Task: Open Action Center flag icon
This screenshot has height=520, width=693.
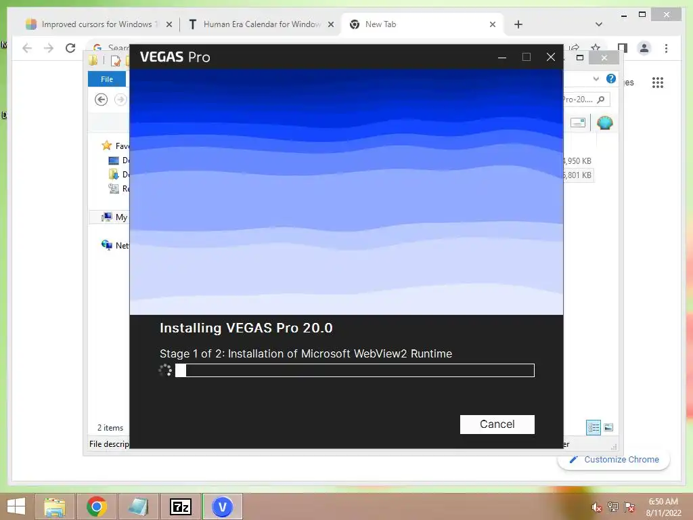Action: pos(629,507)
